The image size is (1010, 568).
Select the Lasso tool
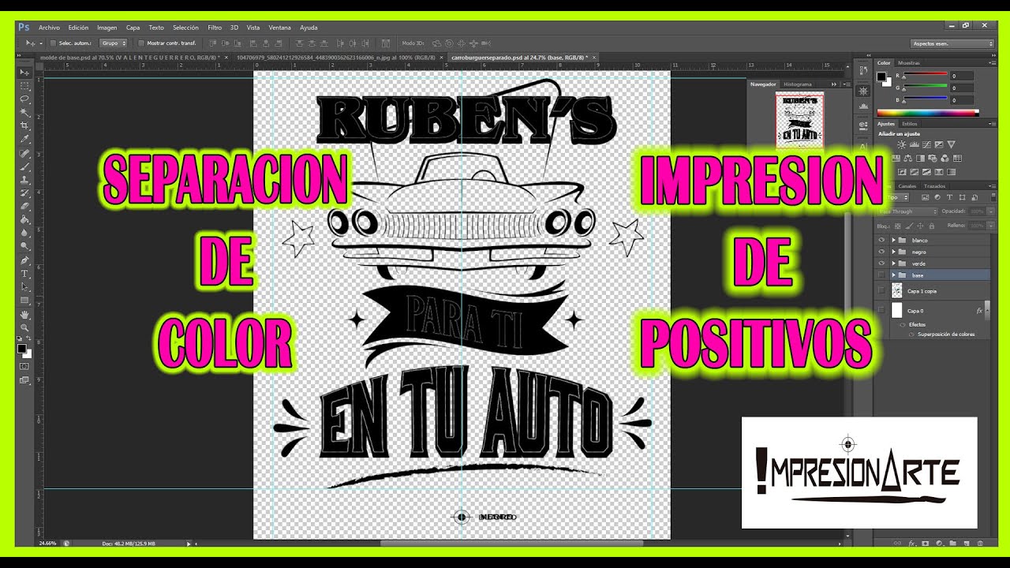24,99
